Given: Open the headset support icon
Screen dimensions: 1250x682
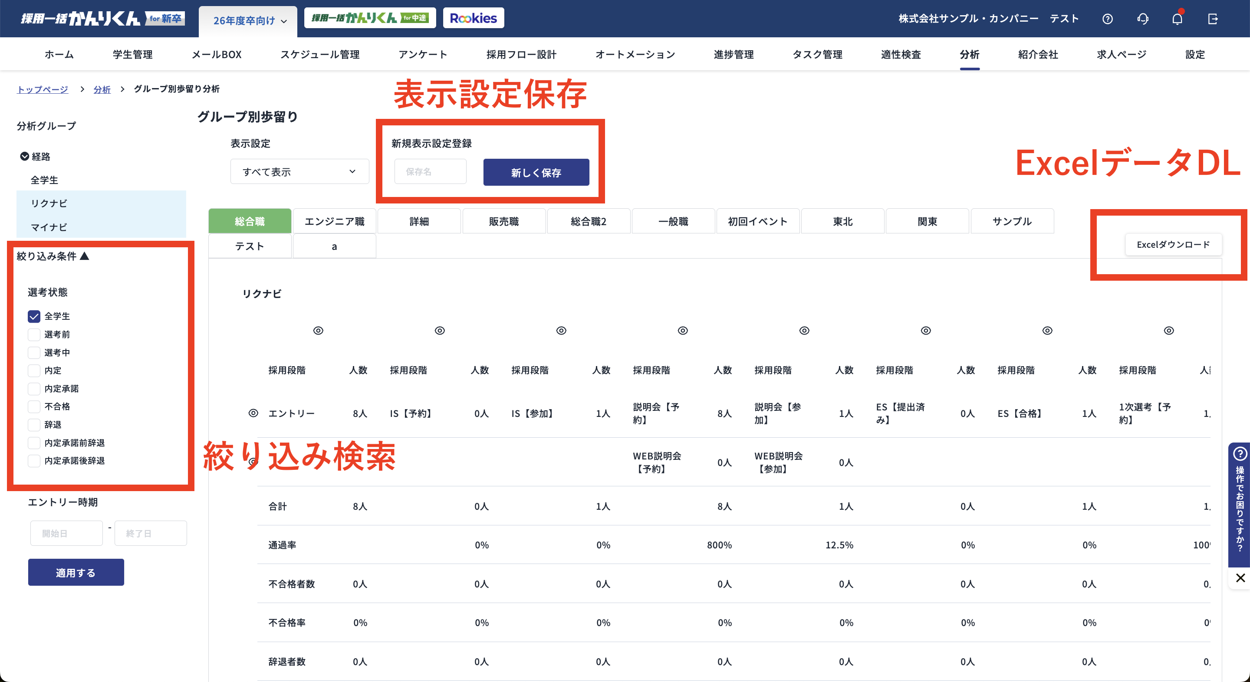Looking at the screenshot, I should pyautogui.click(x=1143, y=19).
